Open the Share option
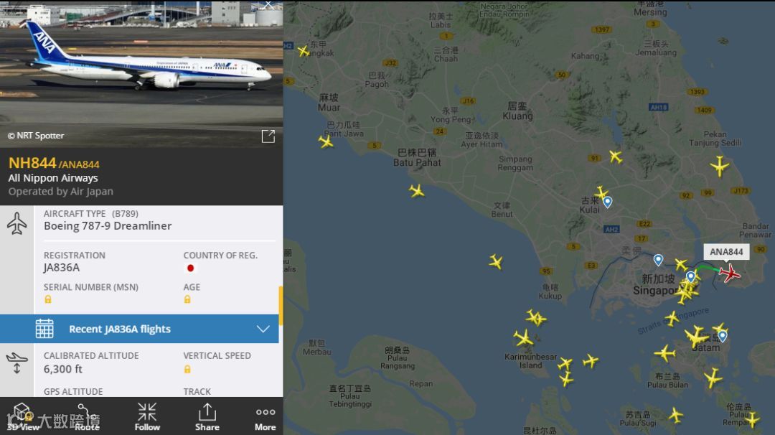The height and width of the screenshot is (435, 775). [207, 417]
